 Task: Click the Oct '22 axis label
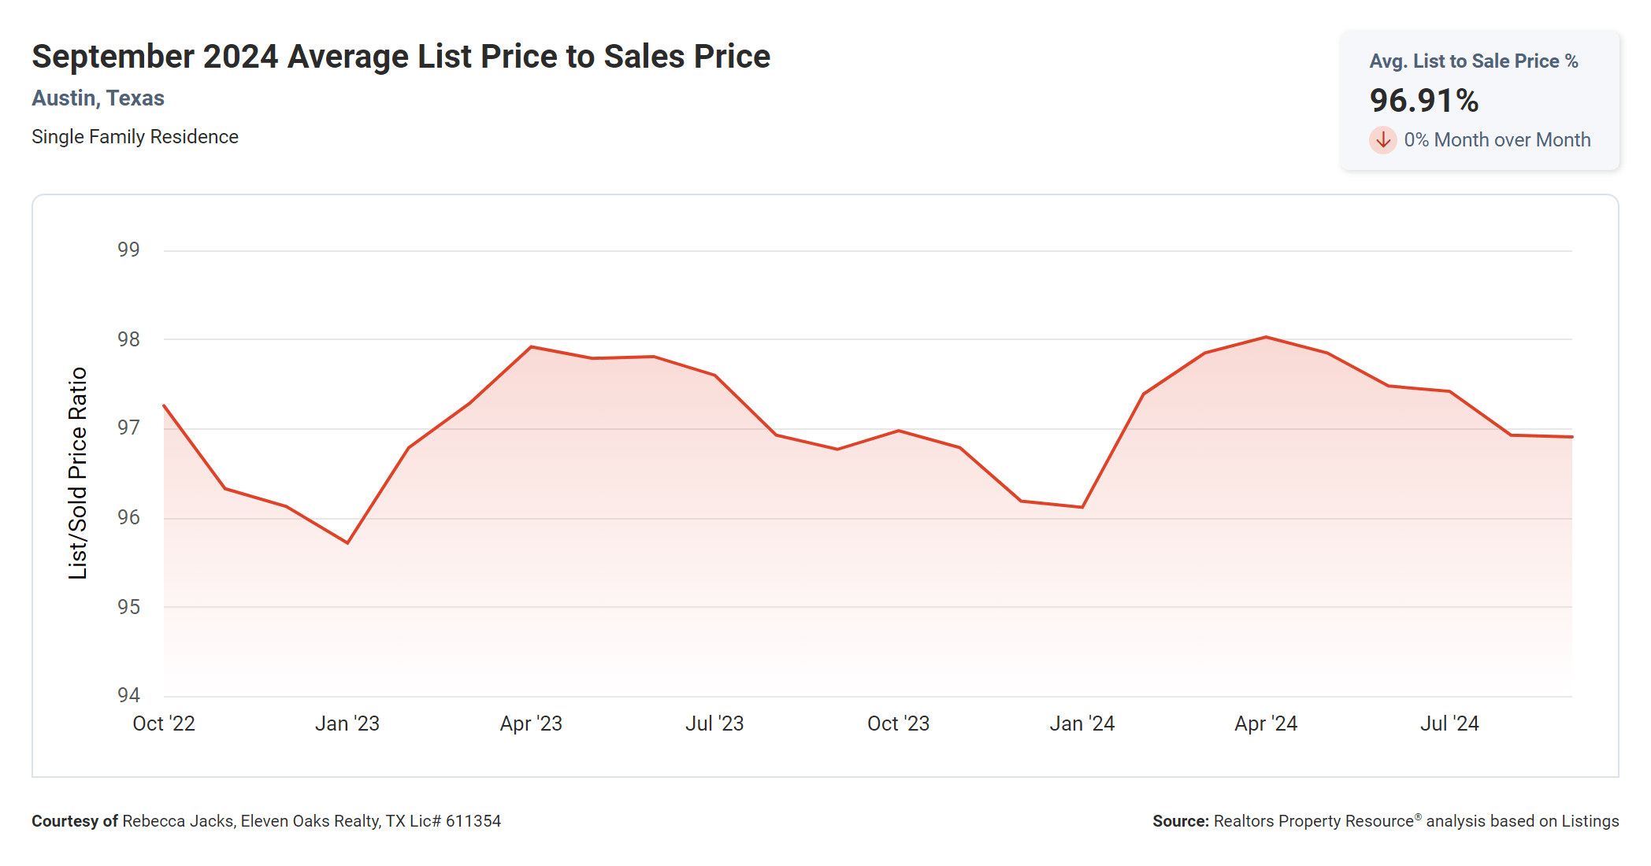point(164,724)
